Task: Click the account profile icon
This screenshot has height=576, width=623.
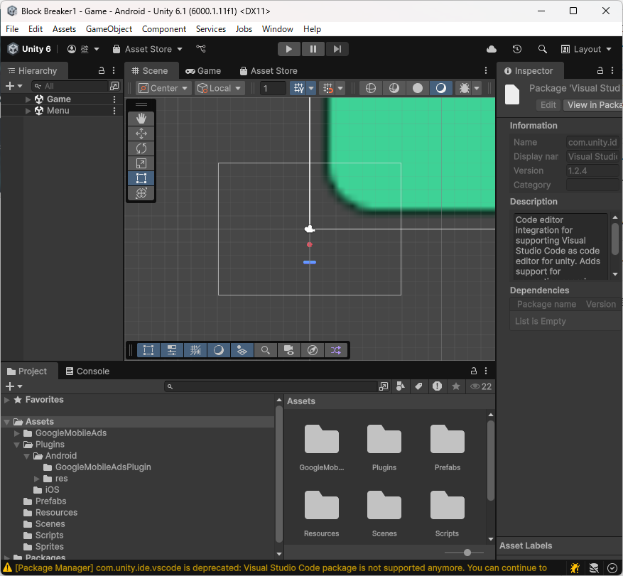Action: click(72, 49)
